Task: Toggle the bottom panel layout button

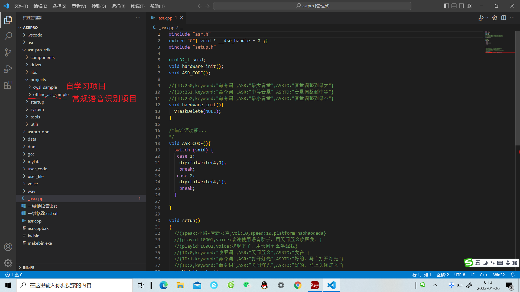Action: point(454,6)
